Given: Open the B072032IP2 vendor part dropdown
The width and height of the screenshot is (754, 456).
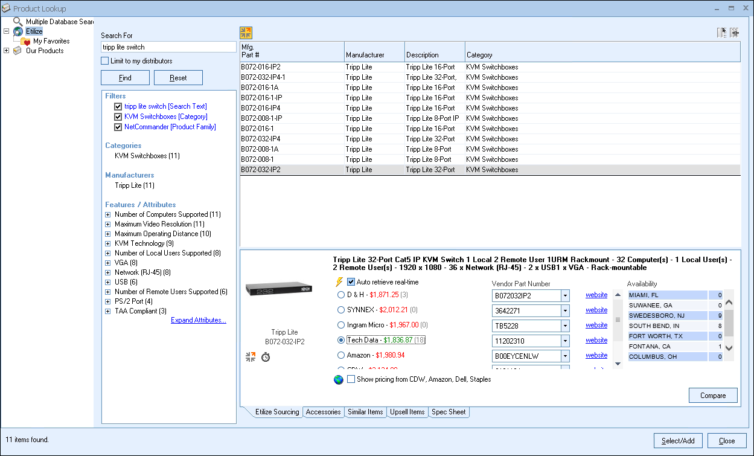Looking at the screenshot, I should [x=565, y=295].
